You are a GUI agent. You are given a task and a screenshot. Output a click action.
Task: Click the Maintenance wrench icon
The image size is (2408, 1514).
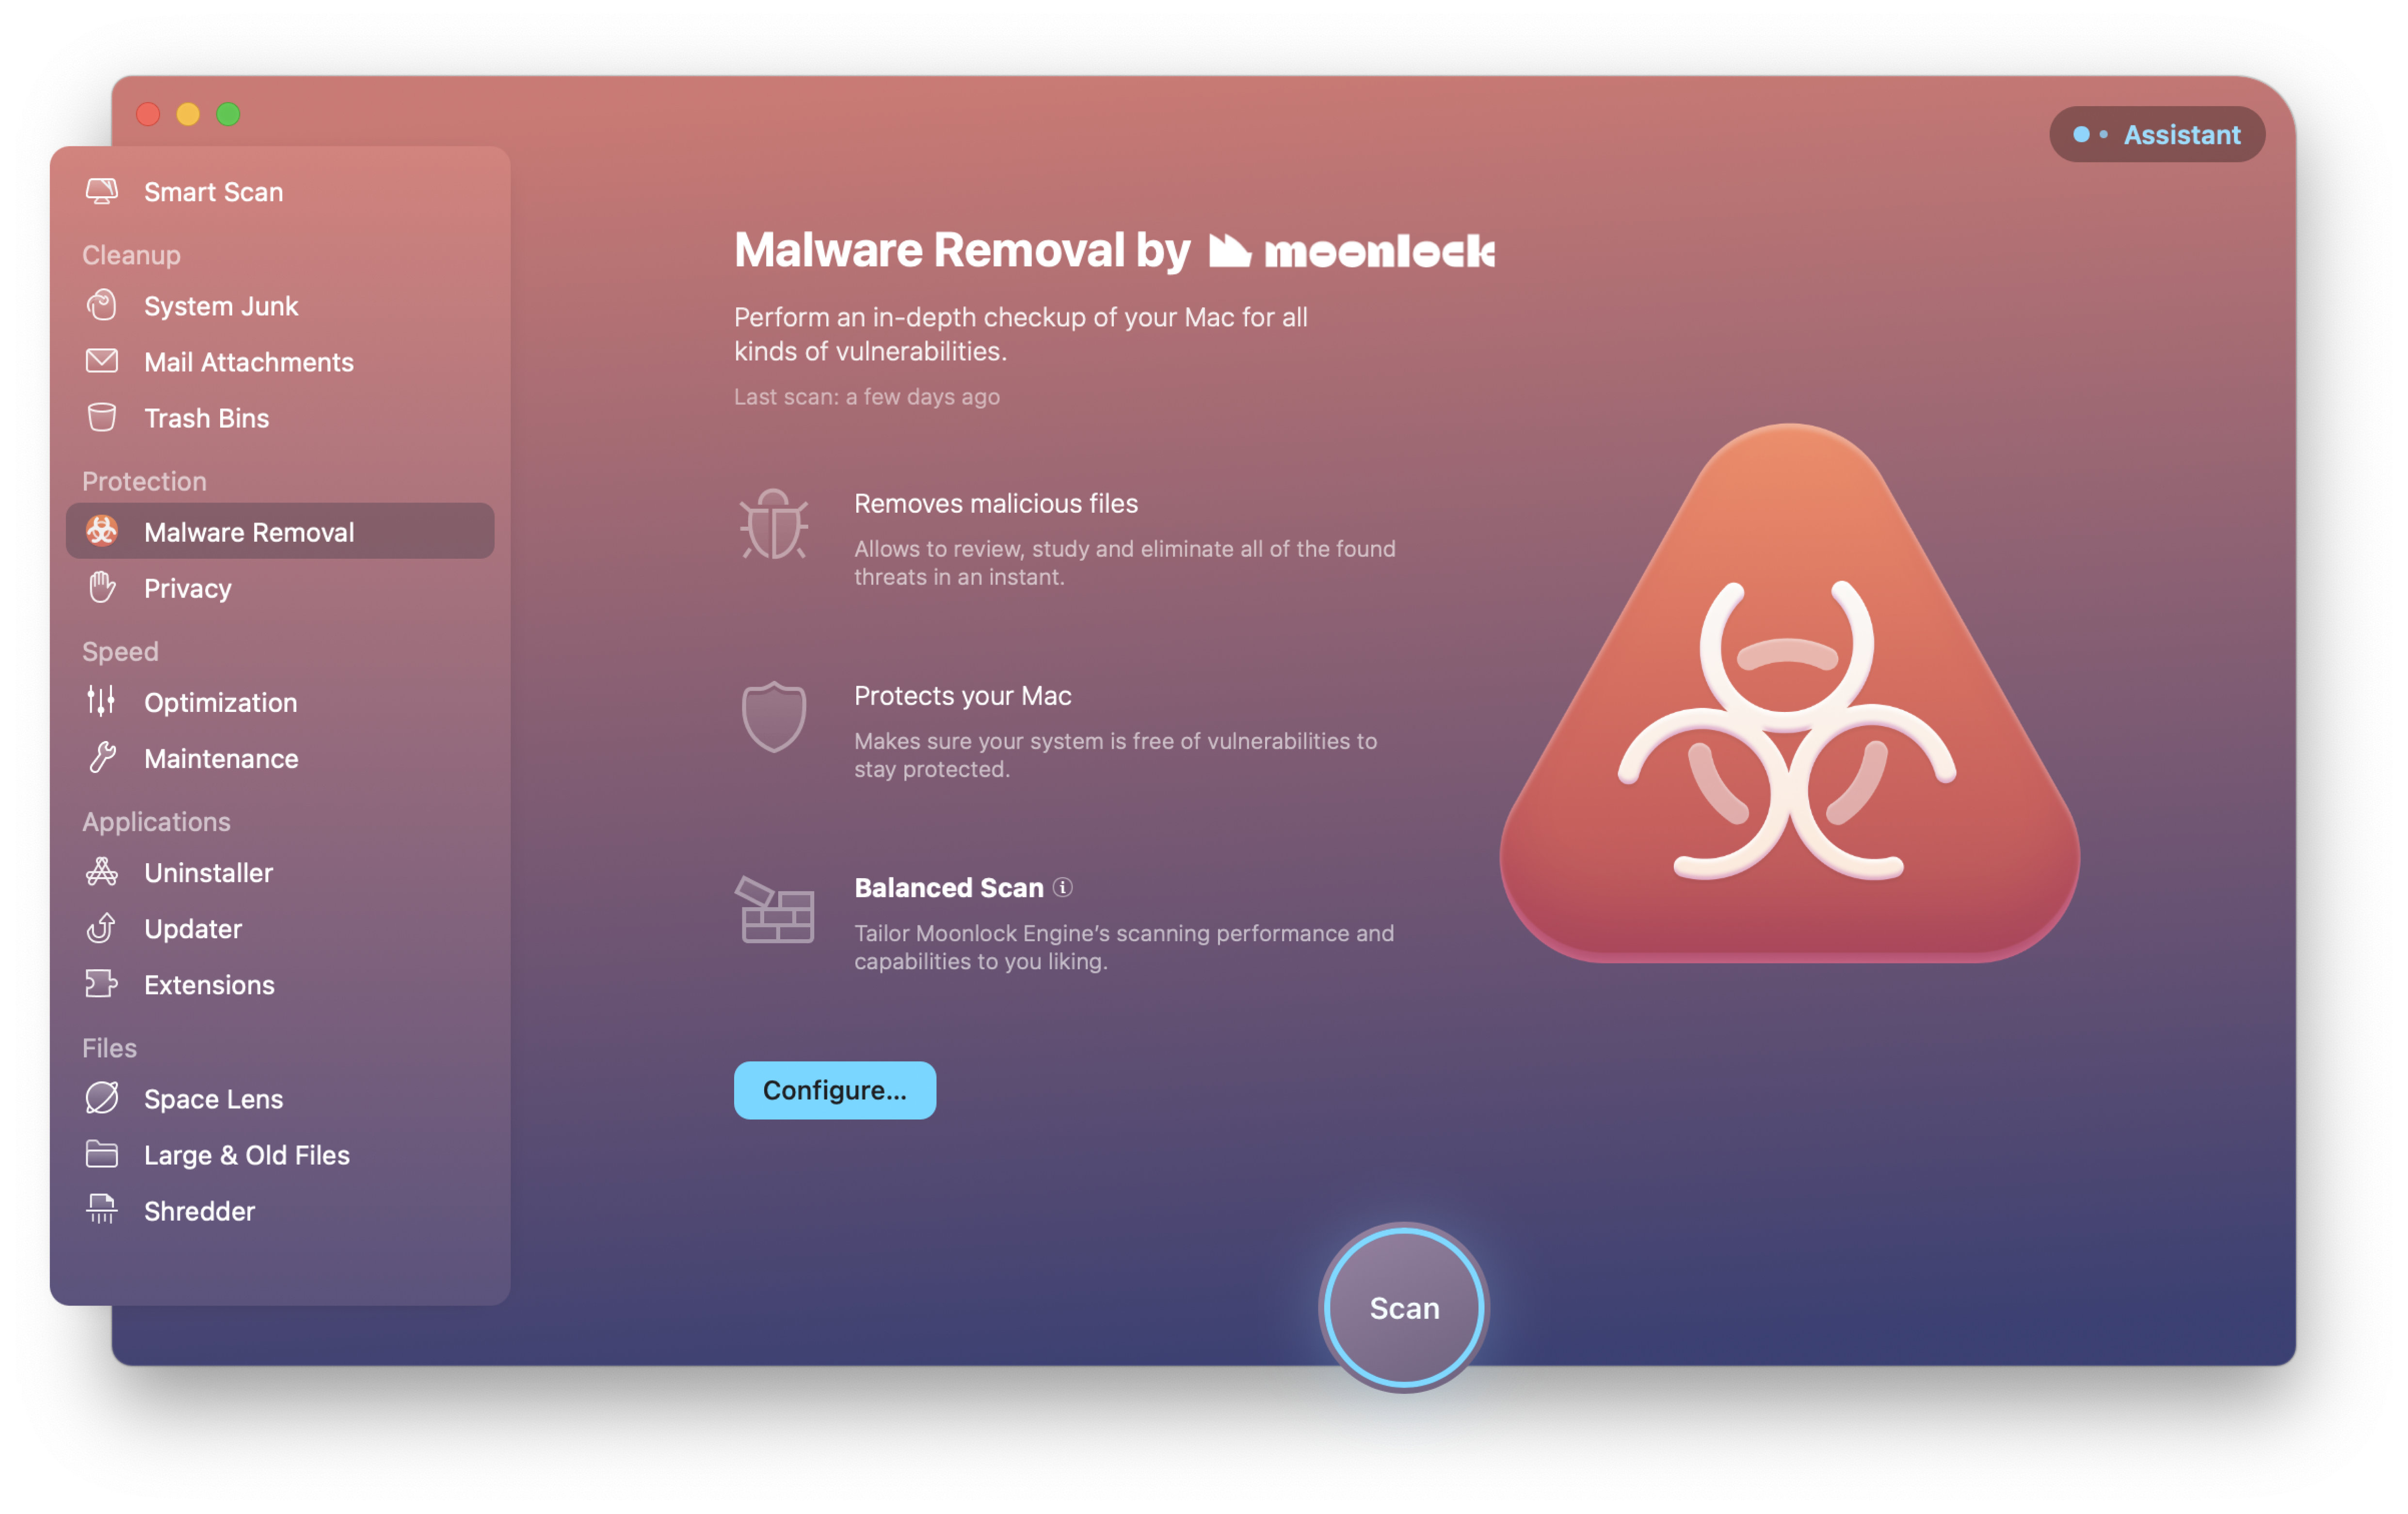tap(102, 757)
